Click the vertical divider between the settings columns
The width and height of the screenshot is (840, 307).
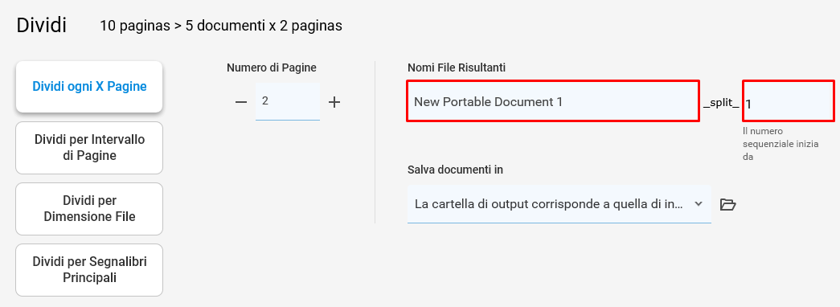[x=375, y=142]
